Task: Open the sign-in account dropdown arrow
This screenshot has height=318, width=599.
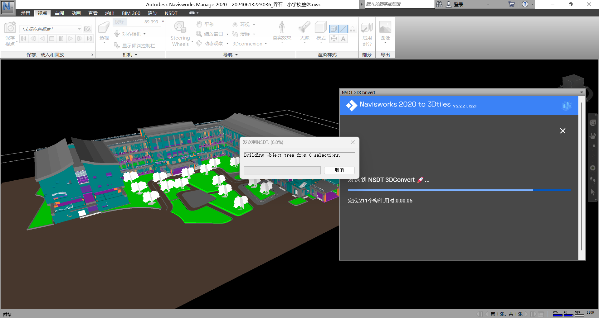Action: pyautogui.click(x=488, y=4)
